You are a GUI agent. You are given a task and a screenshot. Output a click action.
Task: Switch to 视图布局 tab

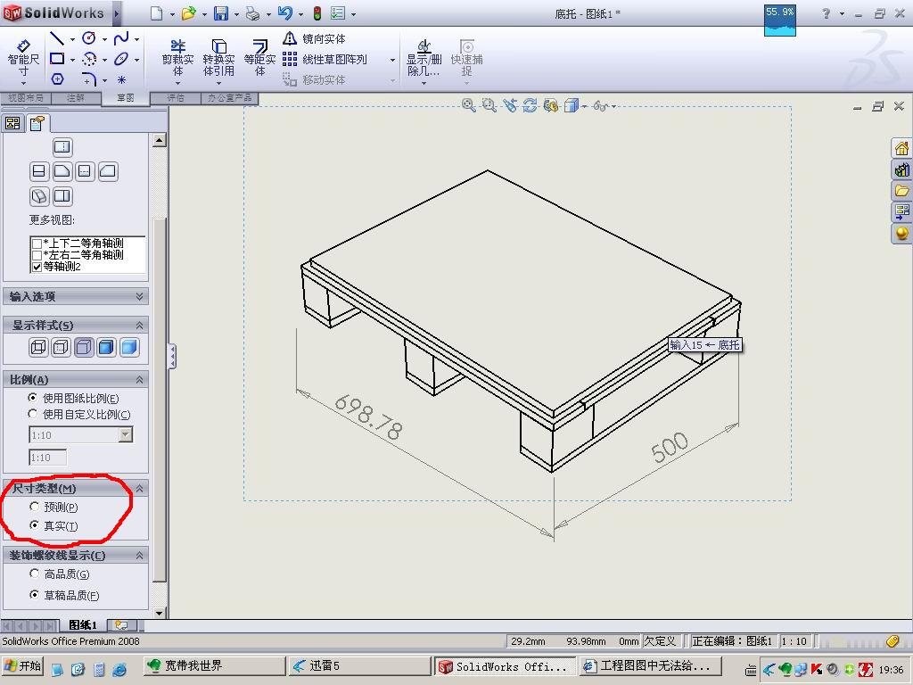(x=26, y=98)
